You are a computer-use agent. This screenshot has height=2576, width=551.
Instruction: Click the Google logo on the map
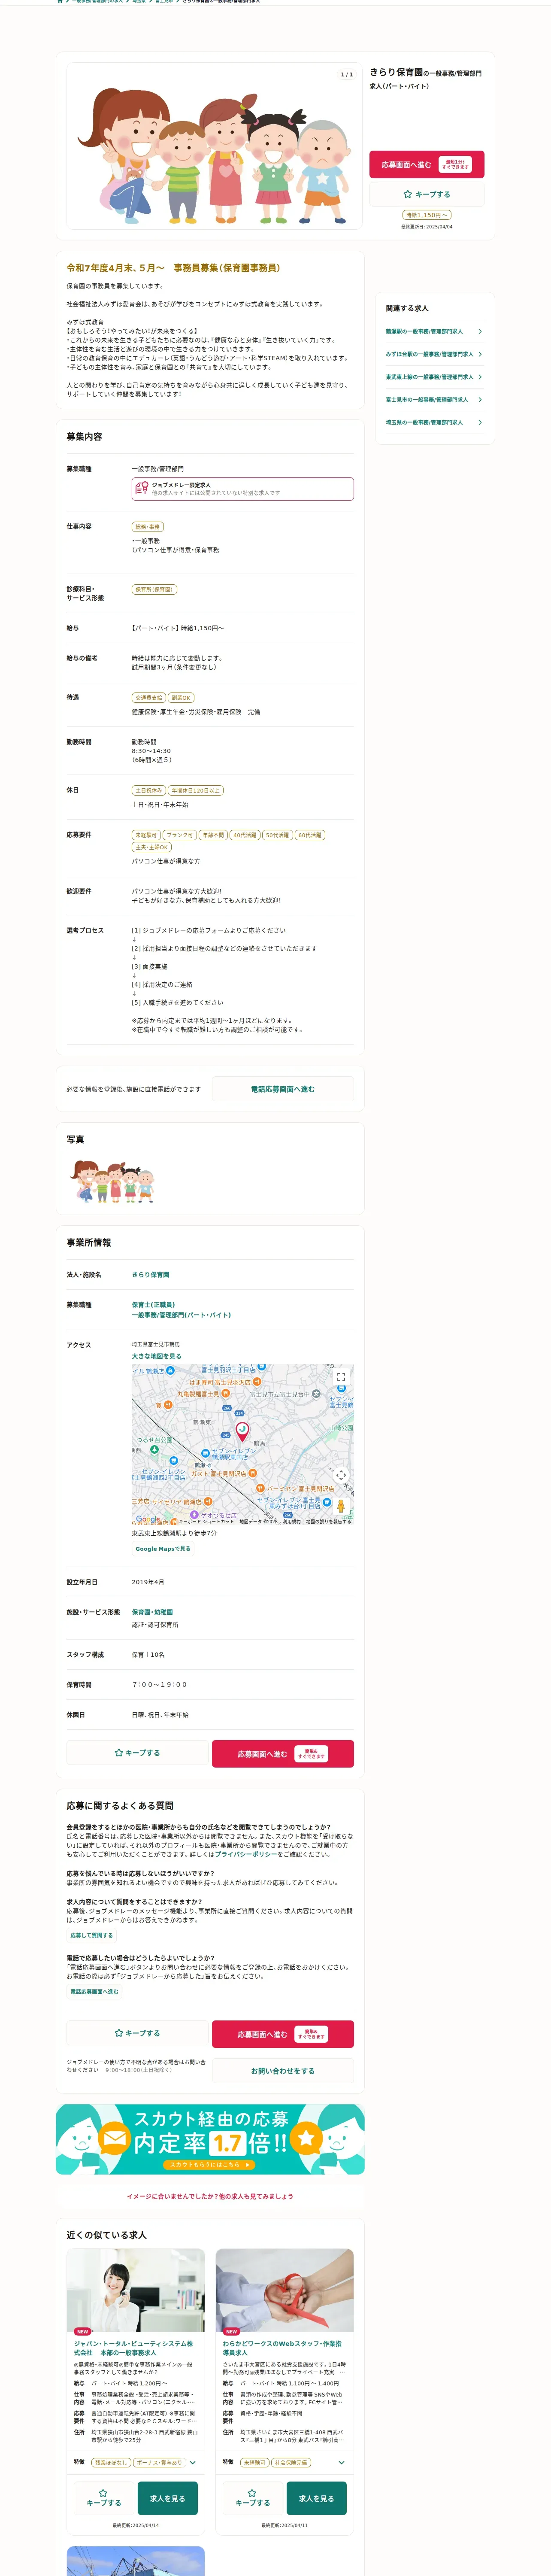(147, 1519)
